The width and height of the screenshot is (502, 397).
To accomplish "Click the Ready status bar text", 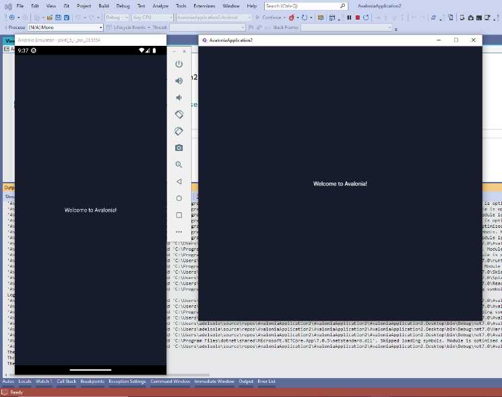I will 17,392.
